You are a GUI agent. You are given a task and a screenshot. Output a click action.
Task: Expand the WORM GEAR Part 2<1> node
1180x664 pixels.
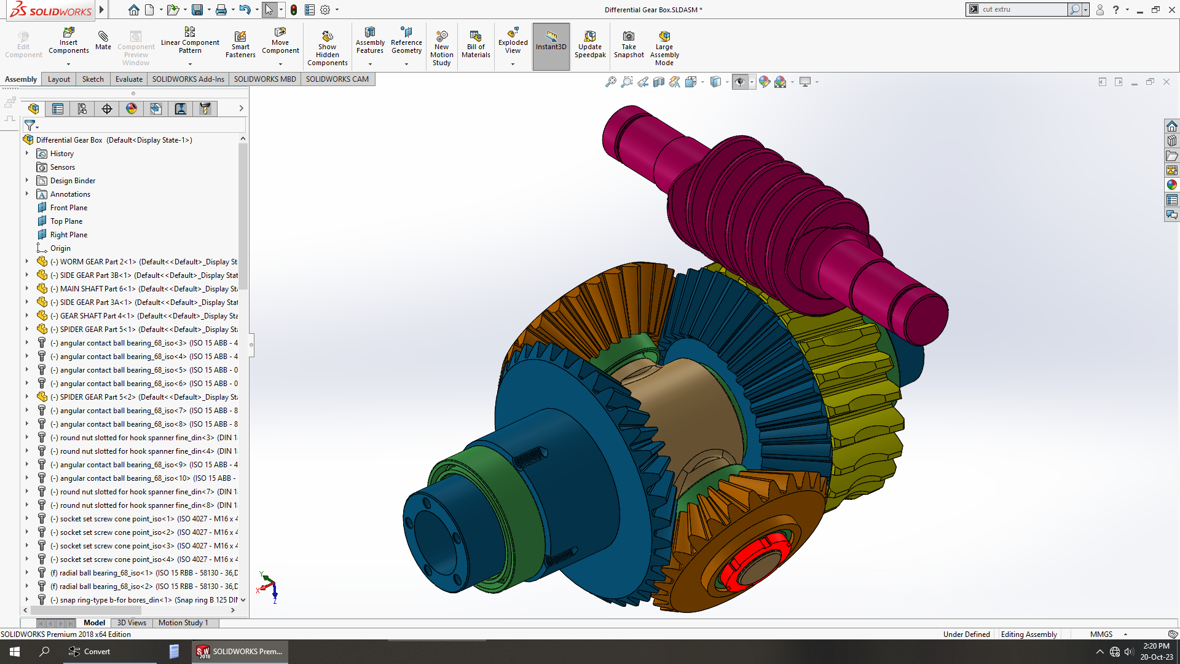click(x=27, y=262)
